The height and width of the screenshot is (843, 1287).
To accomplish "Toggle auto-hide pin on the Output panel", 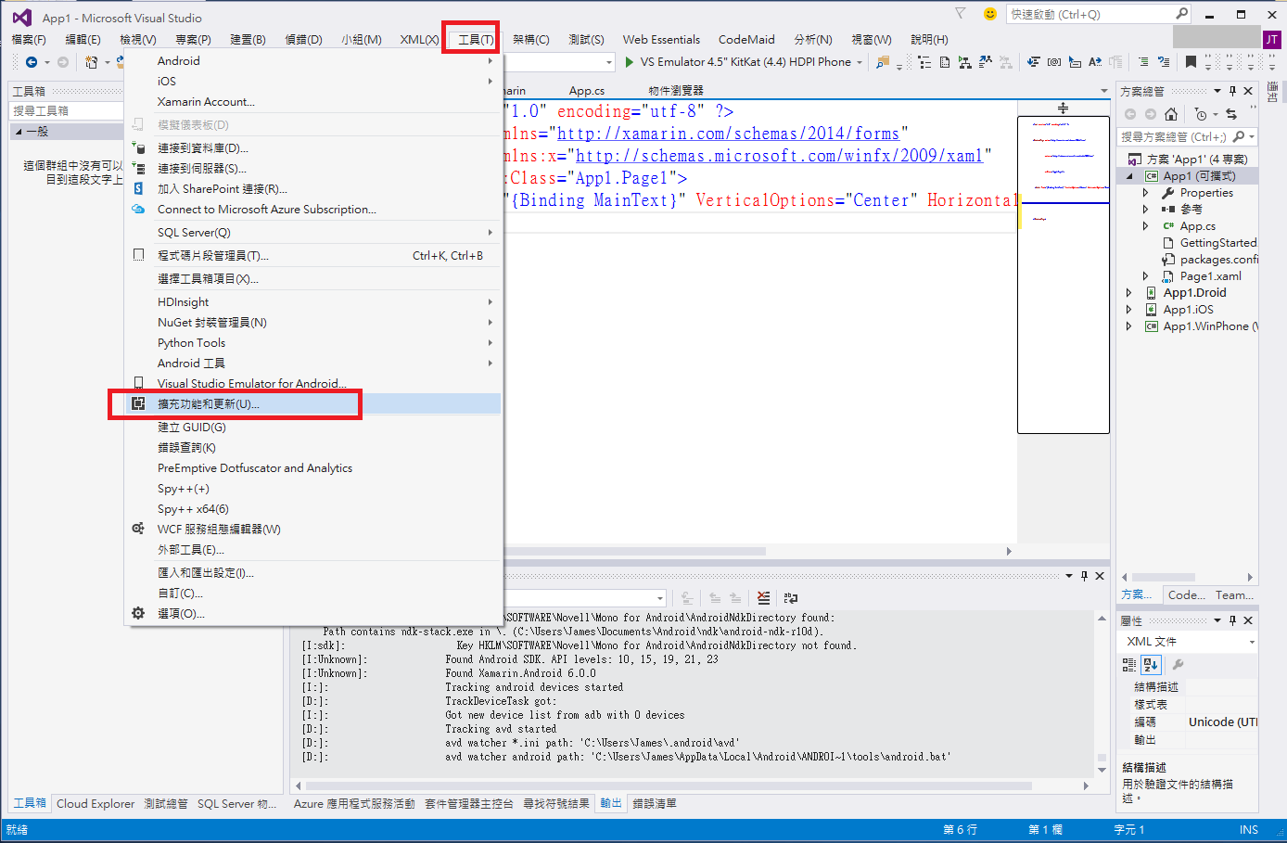I will (1084, 576).
